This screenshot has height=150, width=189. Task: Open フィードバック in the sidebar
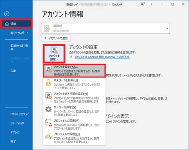tap(17, 123)
